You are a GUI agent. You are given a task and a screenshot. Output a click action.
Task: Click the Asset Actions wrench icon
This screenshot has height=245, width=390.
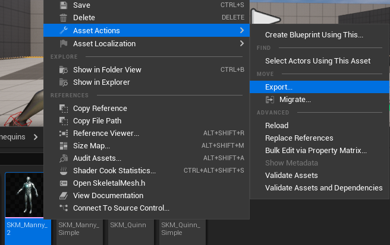tap(64, 30)
